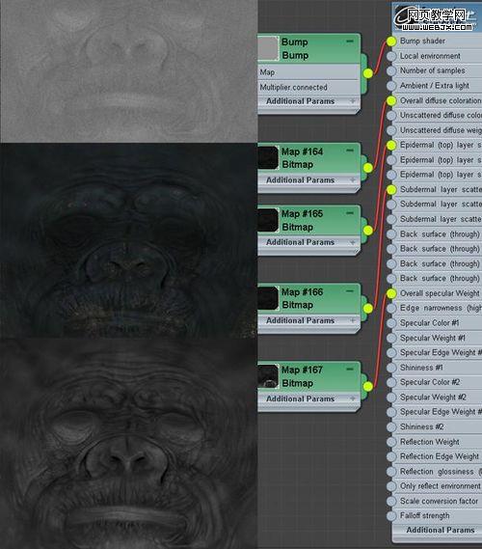The width and height of the screenshot is (482, 549).
Task: Collapse the Map #166 Bitmap node
Action: coord(349,291)
